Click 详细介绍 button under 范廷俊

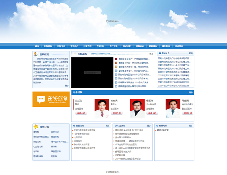point(81,113)
